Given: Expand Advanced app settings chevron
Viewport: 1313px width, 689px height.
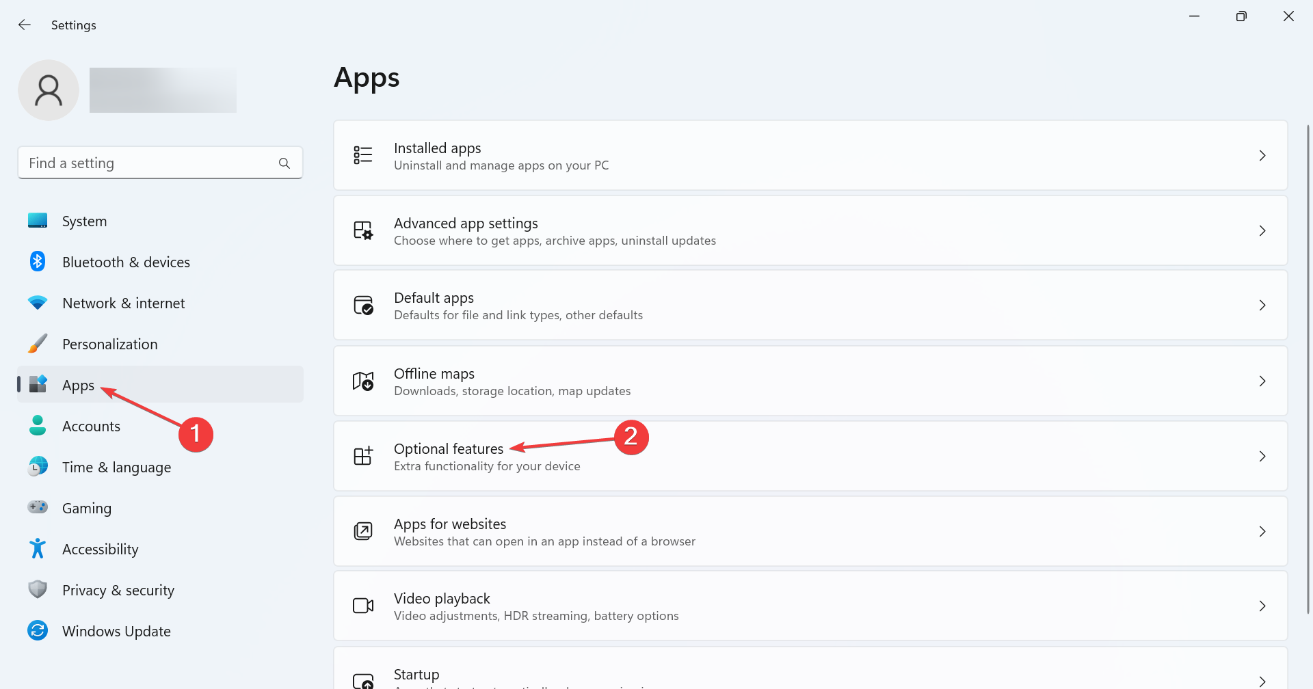Looking at the screenshot, I should 1262,231.
